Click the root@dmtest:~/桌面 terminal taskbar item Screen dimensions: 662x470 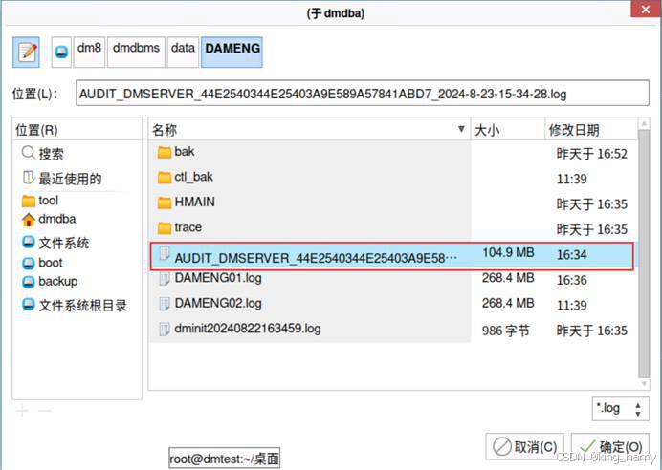[x=224, y=459]
